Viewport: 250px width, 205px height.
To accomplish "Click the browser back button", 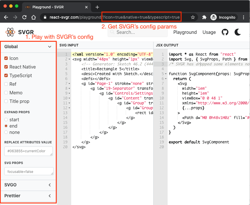I will [6, 17].
